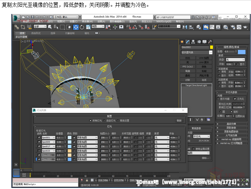Viewport: 251px width, 189px height.
Task: Select the 所有灯光 radio option
Action: tap(91, 120)
